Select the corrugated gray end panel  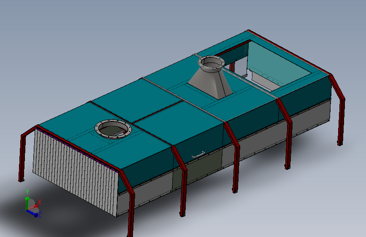pos(76,172)
